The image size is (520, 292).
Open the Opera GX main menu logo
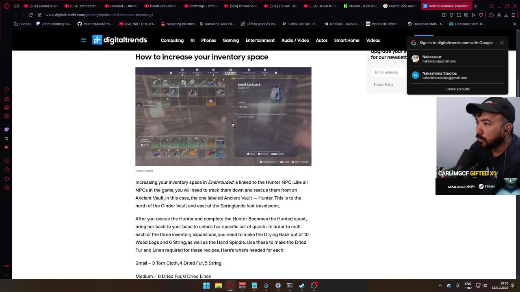point(6,6)
